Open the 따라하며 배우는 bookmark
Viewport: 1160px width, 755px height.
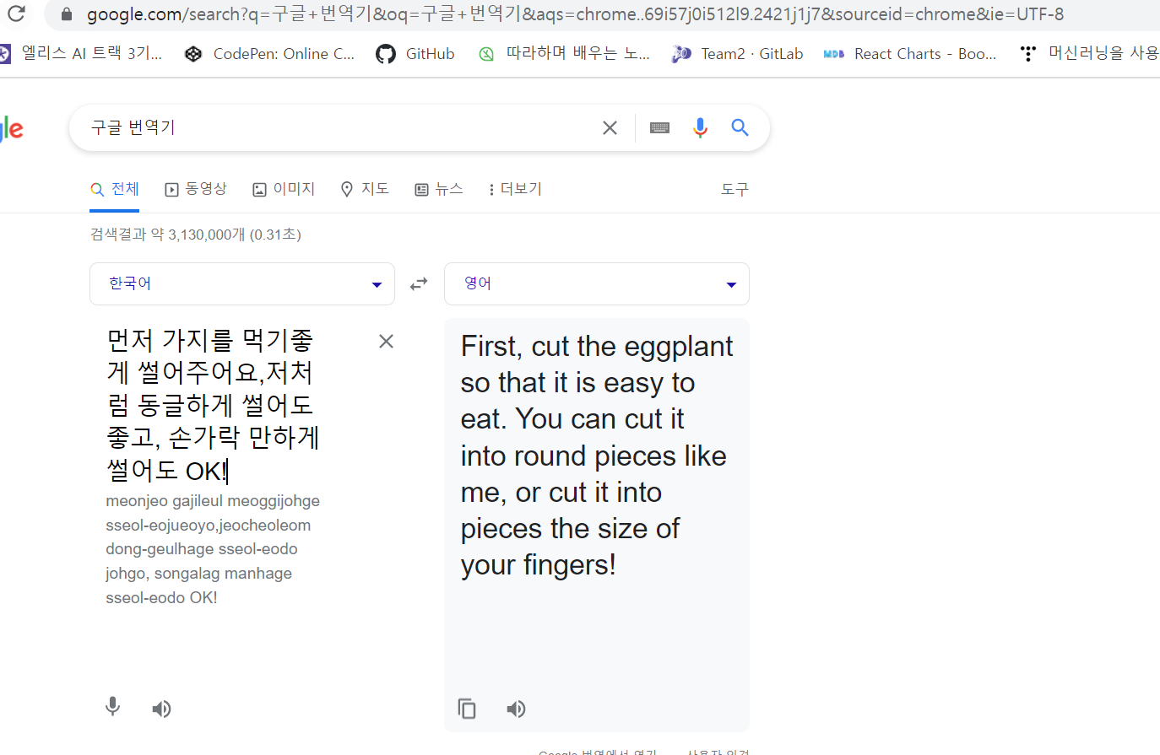564,53
